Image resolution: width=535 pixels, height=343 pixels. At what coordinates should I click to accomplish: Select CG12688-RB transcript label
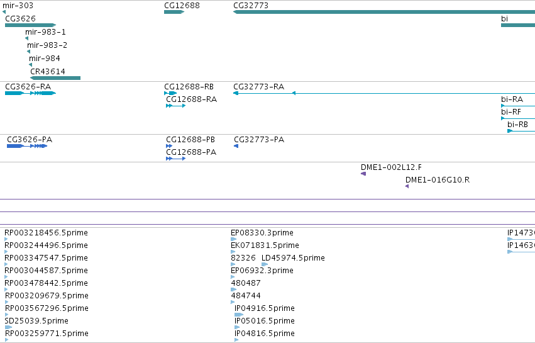[189, 87]
